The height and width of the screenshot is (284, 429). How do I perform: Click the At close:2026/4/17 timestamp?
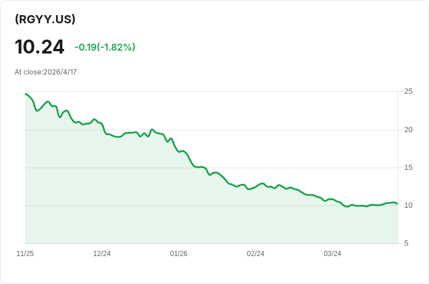(x=45, y=72)
